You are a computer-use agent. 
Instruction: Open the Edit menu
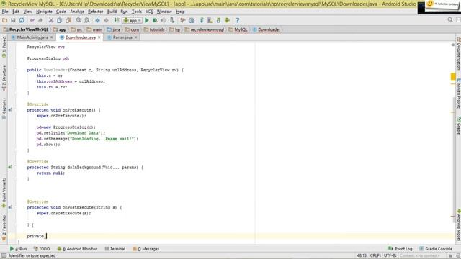(x=16, y=12)
